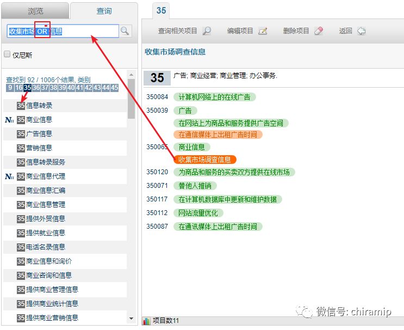The width and height of the screenshot is (404, 330).
Task: Open result 提供商业管理信息
Action: tap(52, 290)
